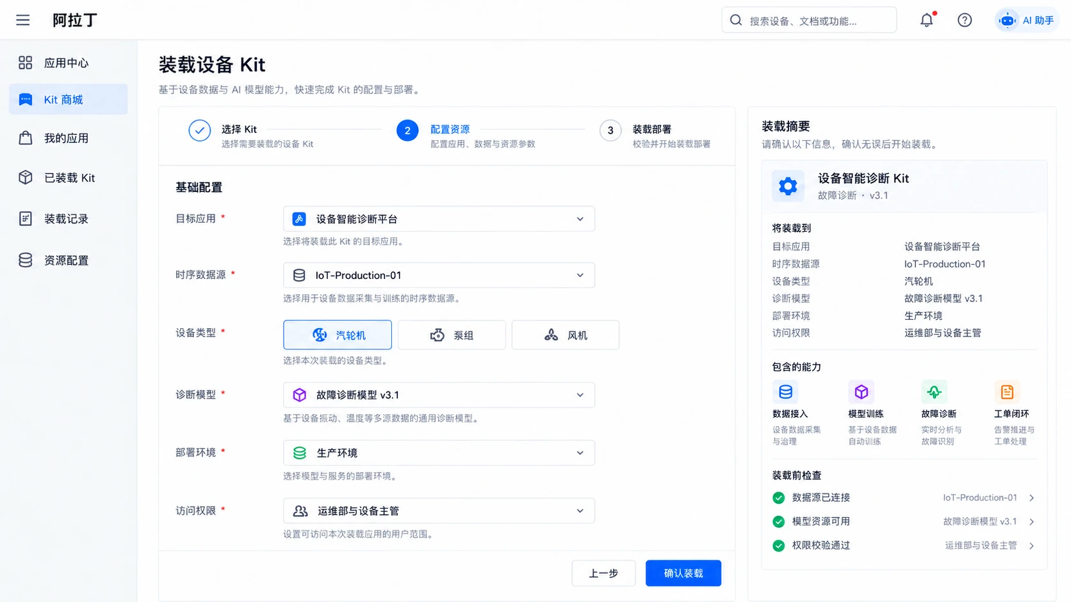1071x602 pixels.
Task: Open the 目标应用 dropdown
Action: coord(439,219)
